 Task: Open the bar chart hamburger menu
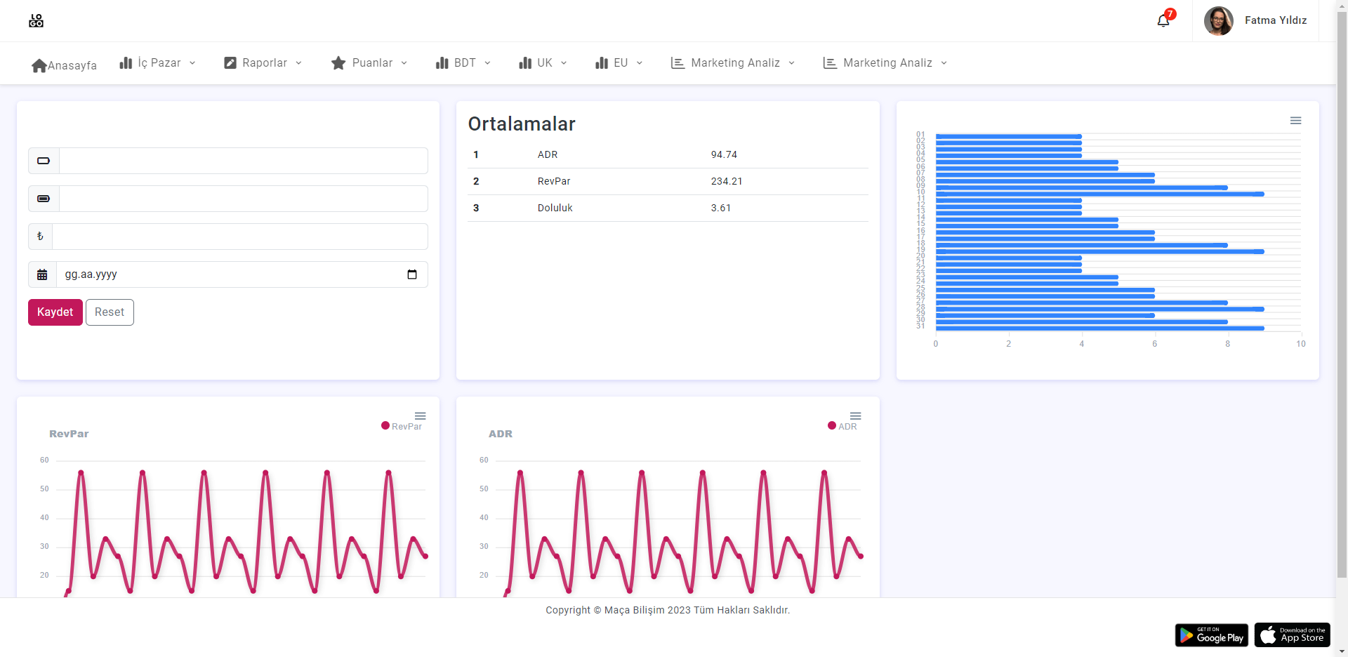pos(1295,121)
